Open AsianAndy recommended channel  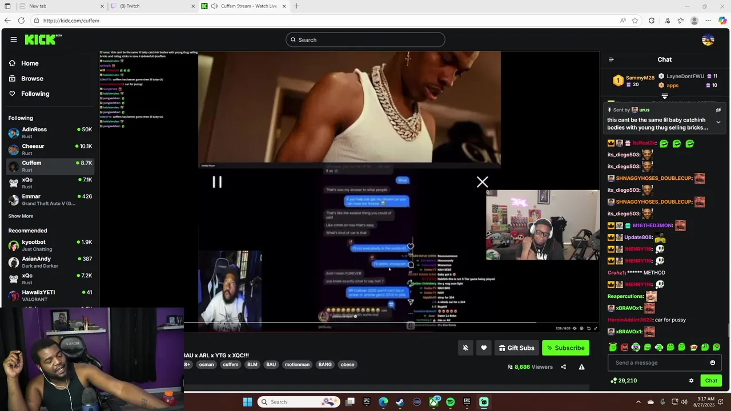point(50,262)
